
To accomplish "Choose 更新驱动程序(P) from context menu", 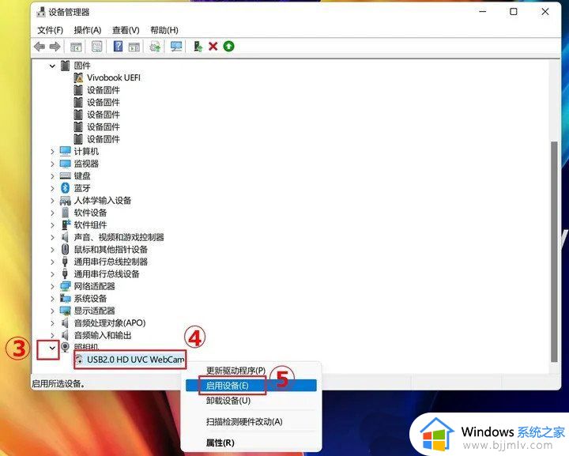I will point(251,371).
